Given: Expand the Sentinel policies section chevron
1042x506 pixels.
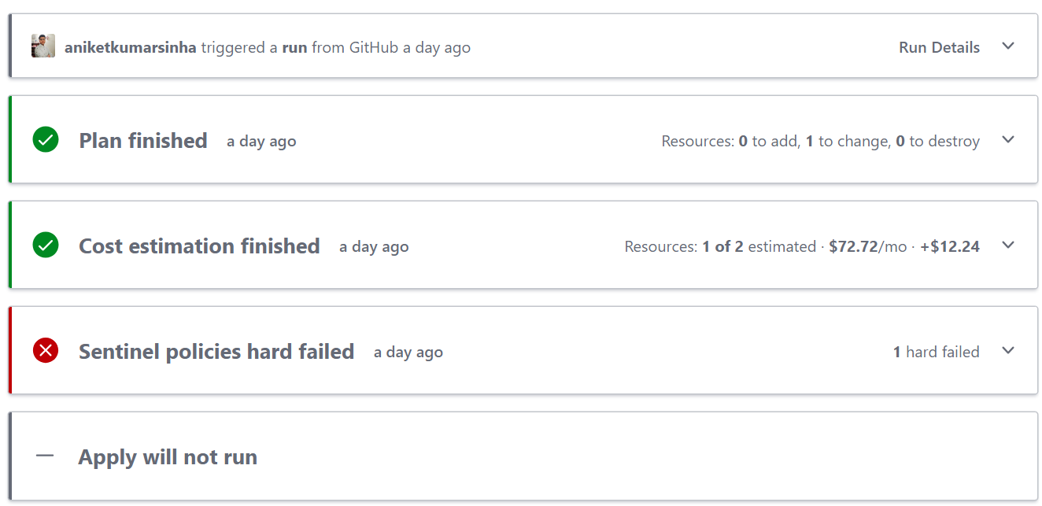Looking at the screenshot, I should tap(1008, 351).
